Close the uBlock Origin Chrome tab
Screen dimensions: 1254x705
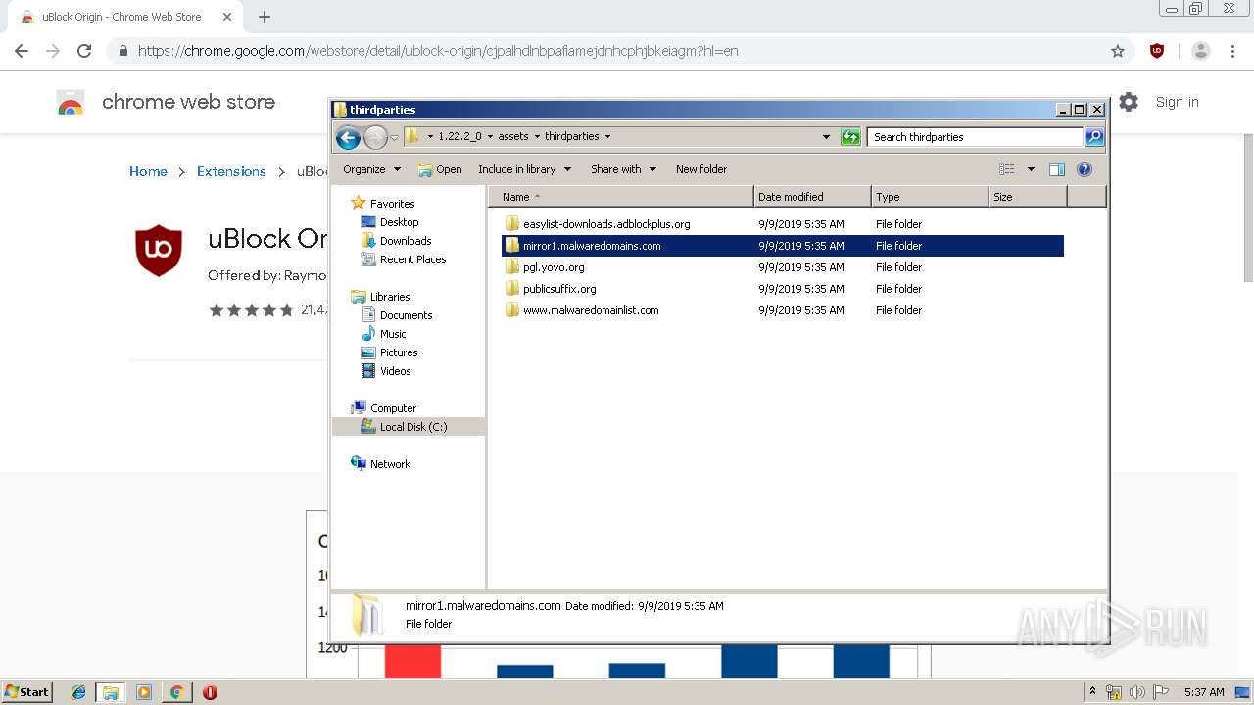coord(227,17)
